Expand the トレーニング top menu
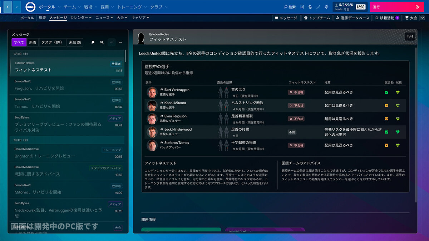The width and height of the screenshot is (429, 241). (132, 7)
